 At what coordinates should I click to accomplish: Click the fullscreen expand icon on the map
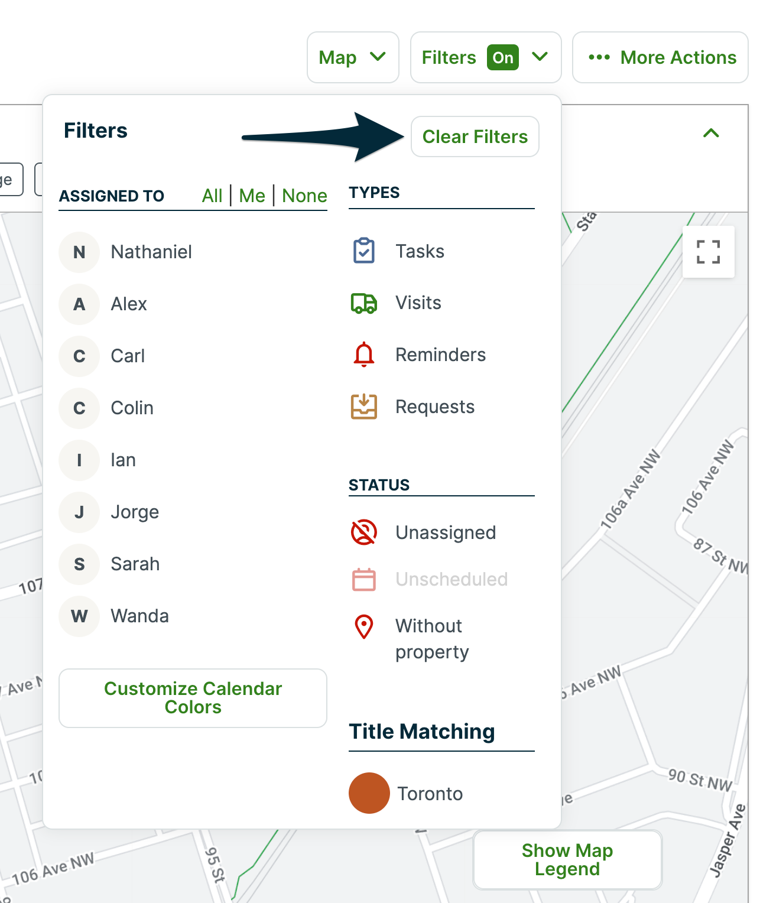click(708, 252)
